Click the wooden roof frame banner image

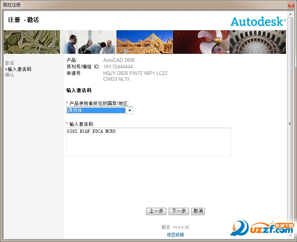point(144,42)
